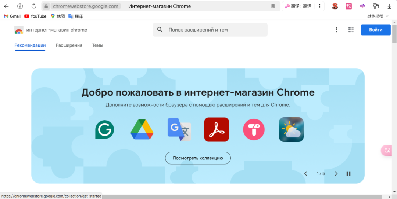Viewport: 397px width, 199px height.
Task: Click the pink T extension icon
Action: coord(254,130)
